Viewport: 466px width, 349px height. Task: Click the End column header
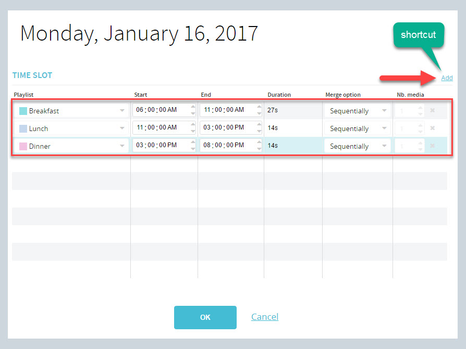[206, 95]
